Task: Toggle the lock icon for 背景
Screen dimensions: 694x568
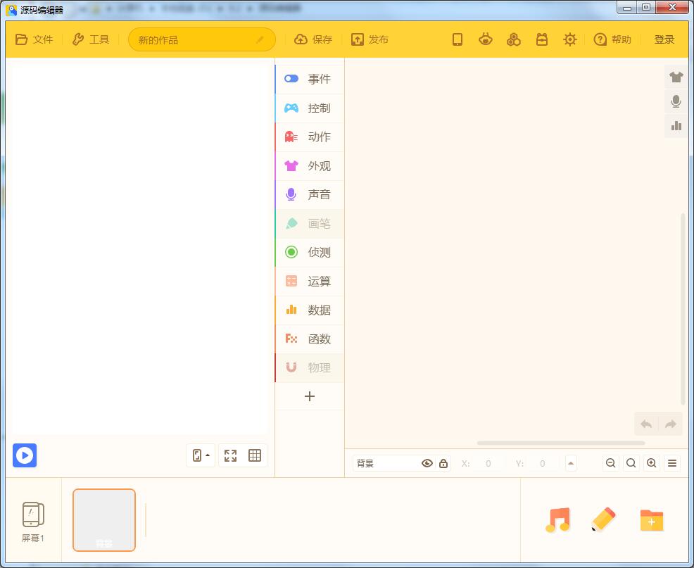Action: coord(443,464)
